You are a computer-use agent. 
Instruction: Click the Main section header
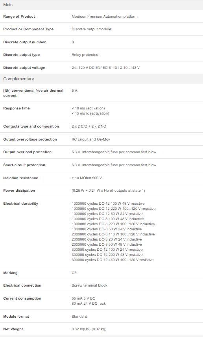pos(101,5)
